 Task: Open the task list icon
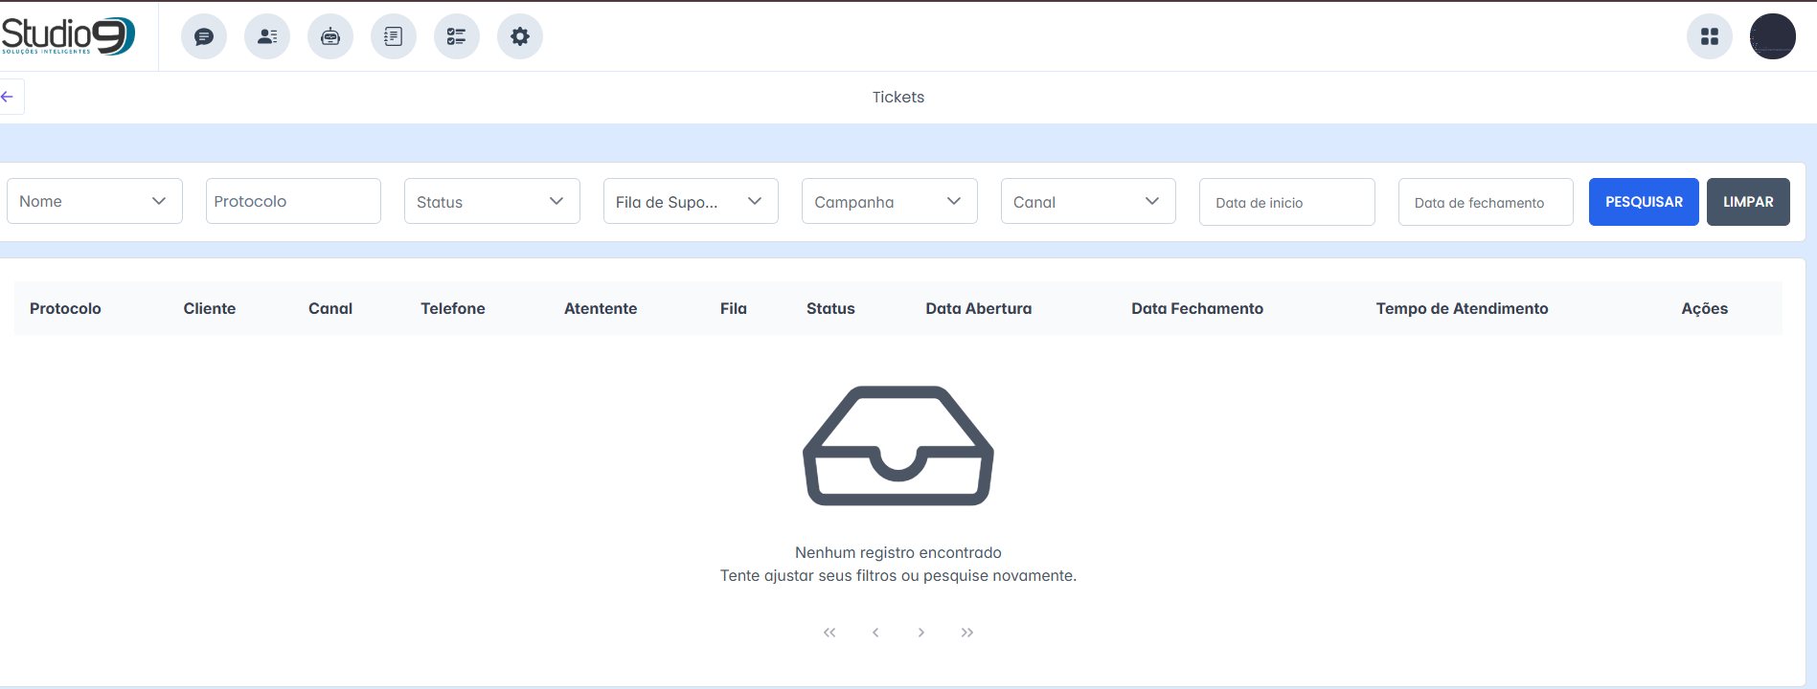[x=457, y=36]
